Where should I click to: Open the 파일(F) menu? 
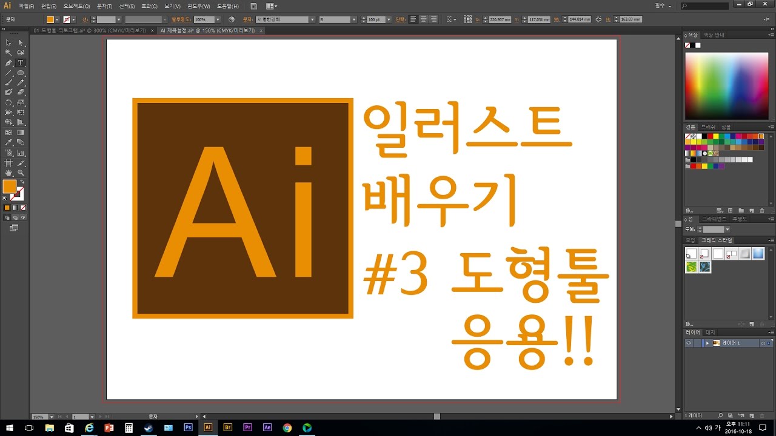coord(27,6)
